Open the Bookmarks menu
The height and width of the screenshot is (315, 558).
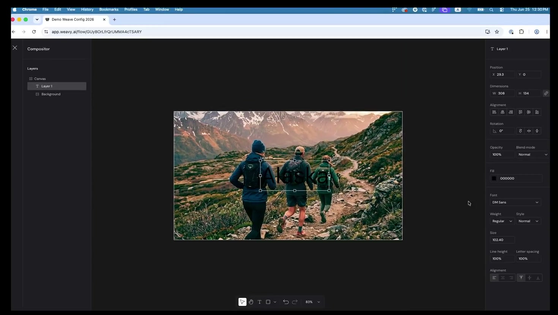click(x=109, y=9)
